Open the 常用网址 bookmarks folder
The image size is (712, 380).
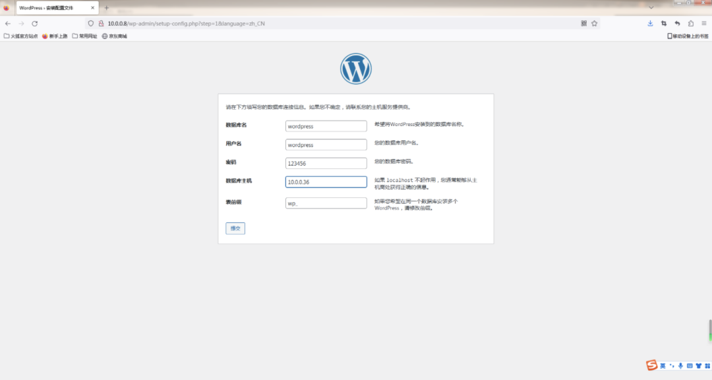(x=84, y=36)
